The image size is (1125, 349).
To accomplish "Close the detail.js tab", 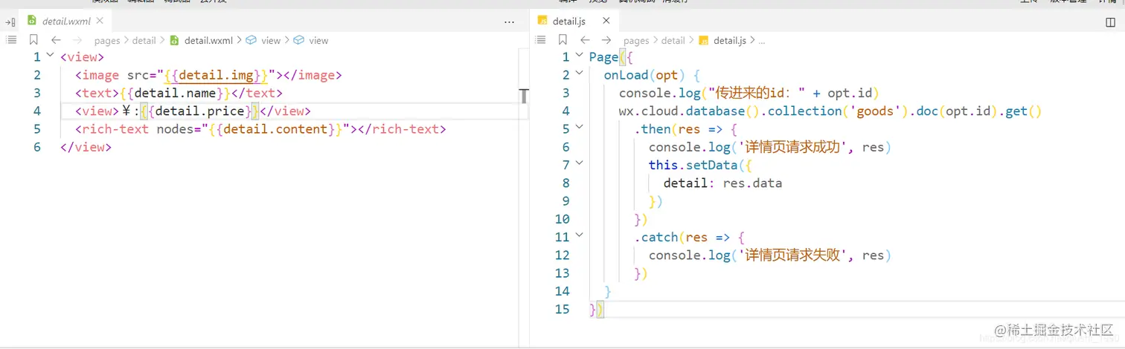I will click(x=606, y=22).
